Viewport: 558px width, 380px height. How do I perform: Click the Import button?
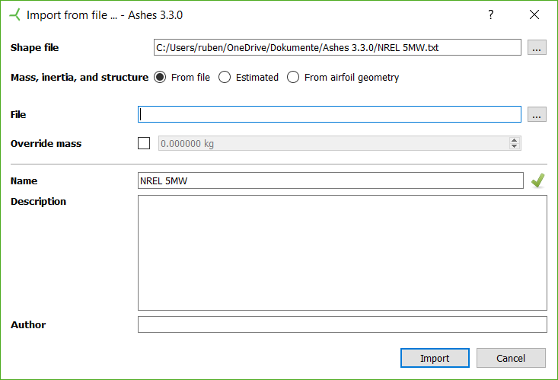pyautogui.click(x=435, y=358)
